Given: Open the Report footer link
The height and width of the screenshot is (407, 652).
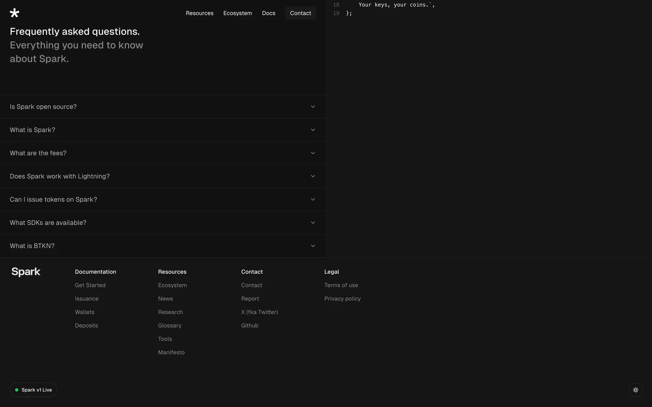Looking at the screenshot, I should pos(250,299).
